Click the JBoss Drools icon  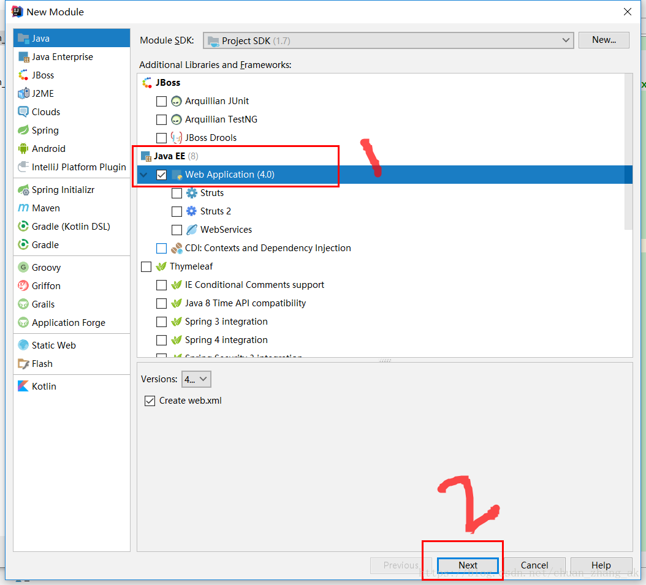(177, 137)
